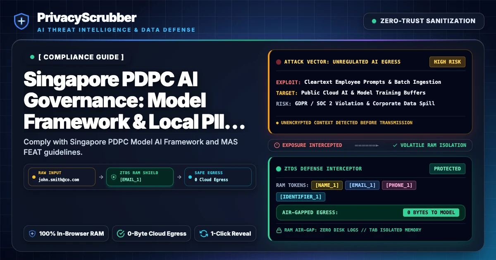This screenshot has height=260, width=496.
Task: Click the checkmark beside Volatile RAM Isolation
Action: pos(395,145)
